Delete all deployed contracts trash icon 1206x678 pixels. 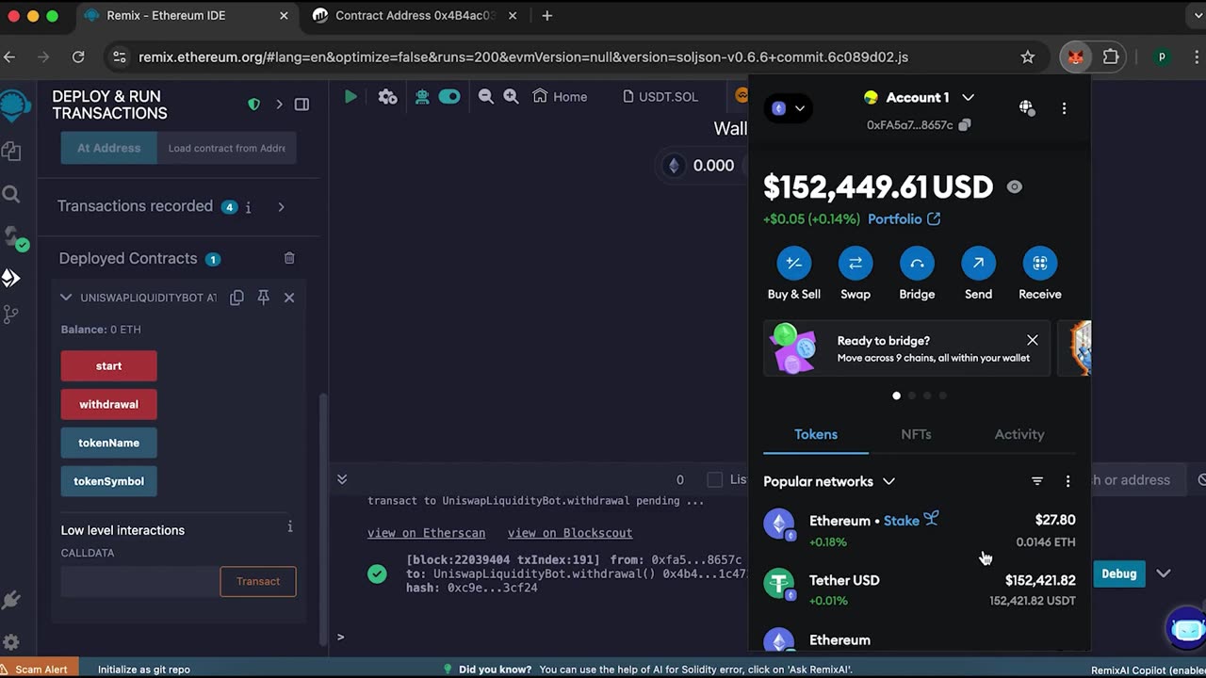point(289,258)
